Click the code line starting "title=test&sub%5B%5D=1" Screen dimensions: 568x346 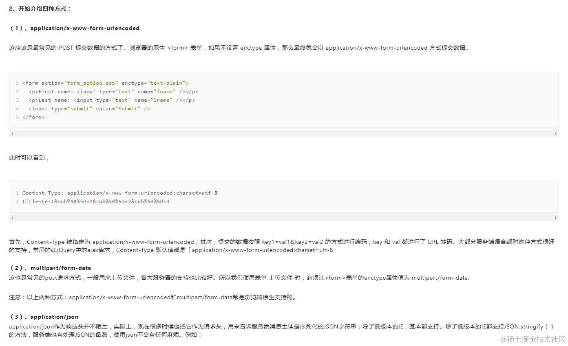(x=96, y=201)
